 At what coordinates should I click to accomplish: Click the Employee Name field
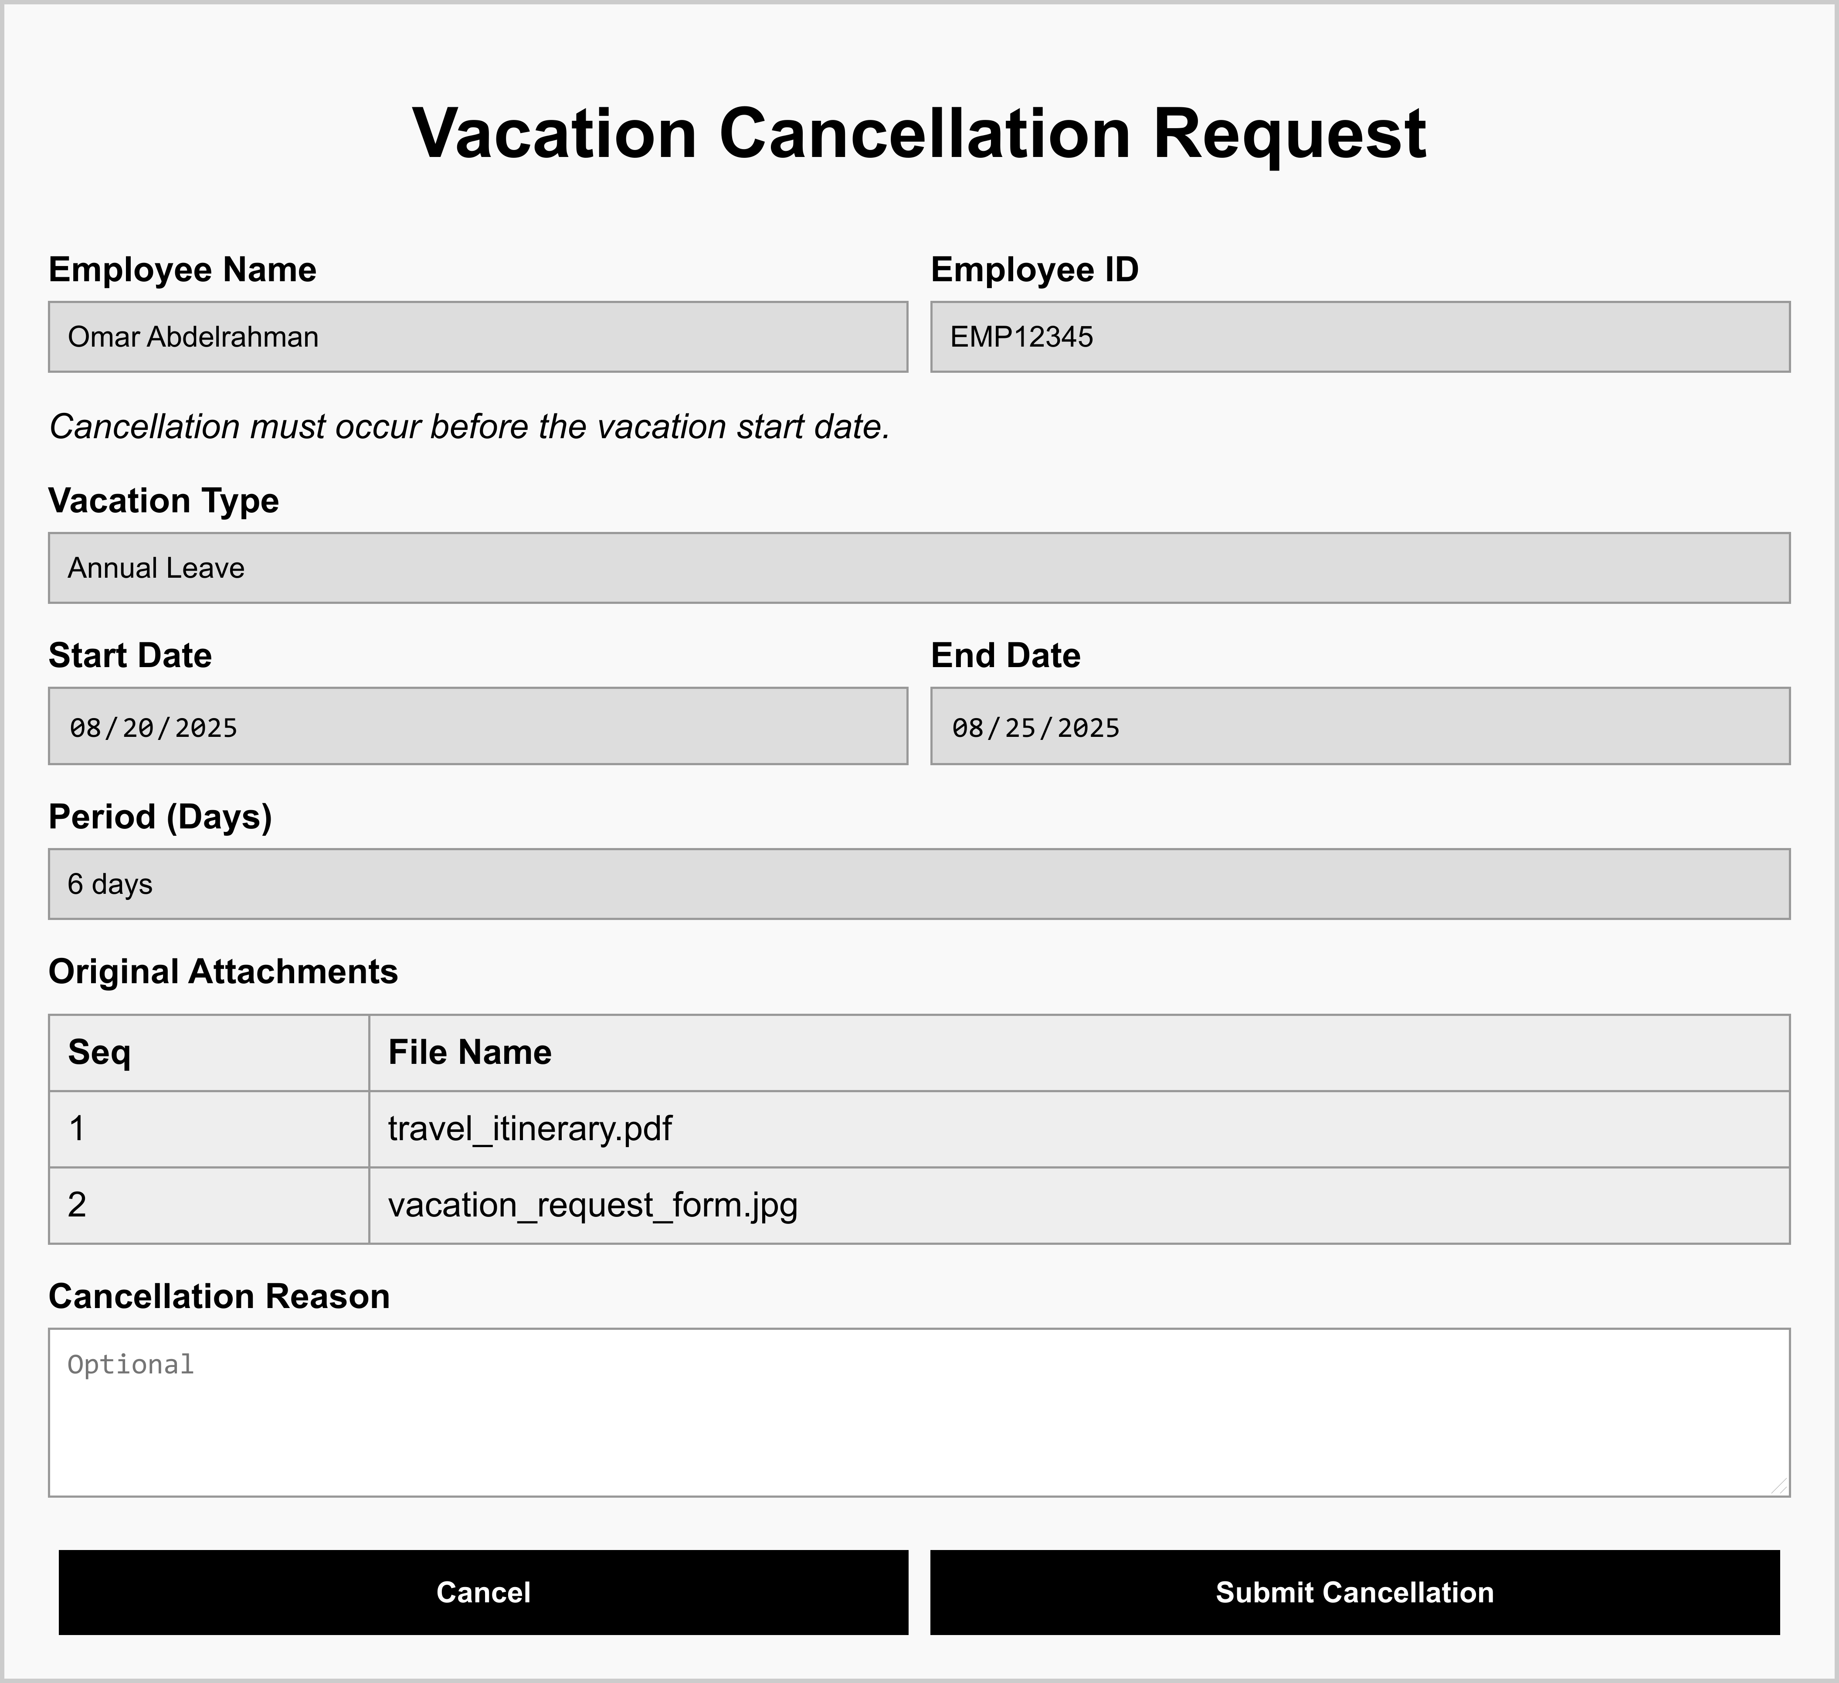point(477,337)
